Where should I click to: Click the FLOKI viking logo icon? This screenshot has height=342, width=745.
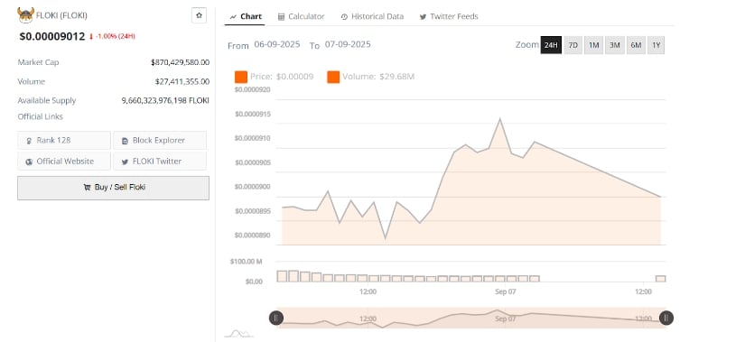pyautogui.click(x=25, y=15)
